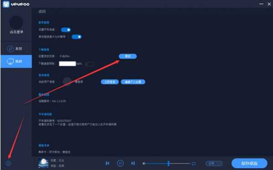Pause the current wallpaper playback

point(120,163)
